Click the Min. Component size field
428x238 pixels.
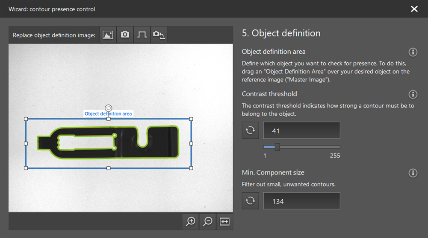click(301, 201)
